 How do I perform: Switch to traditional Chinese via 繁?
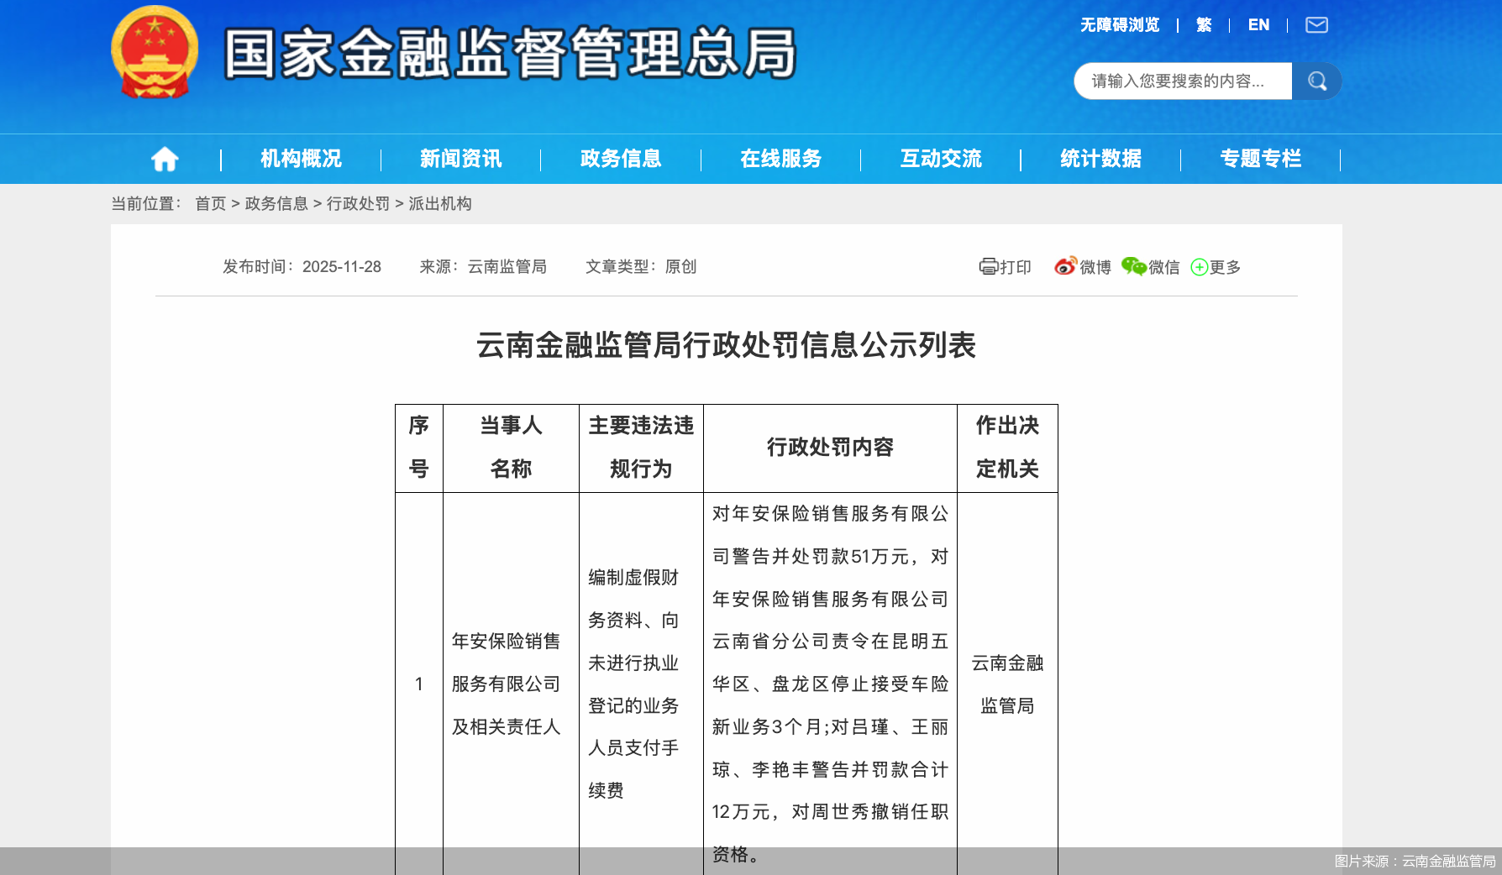coord(1204,25)
